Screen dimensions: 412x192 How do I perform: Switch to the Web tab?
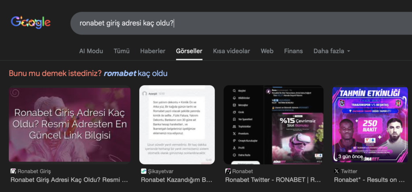pos(267,51)
